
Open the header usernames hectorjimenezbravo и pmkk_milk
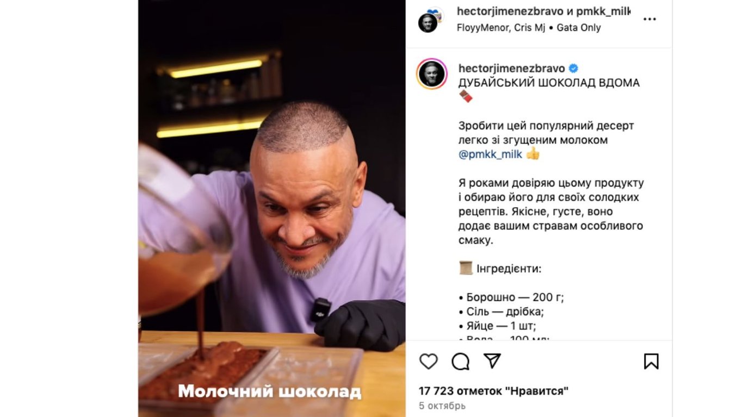tap(543, 11)
